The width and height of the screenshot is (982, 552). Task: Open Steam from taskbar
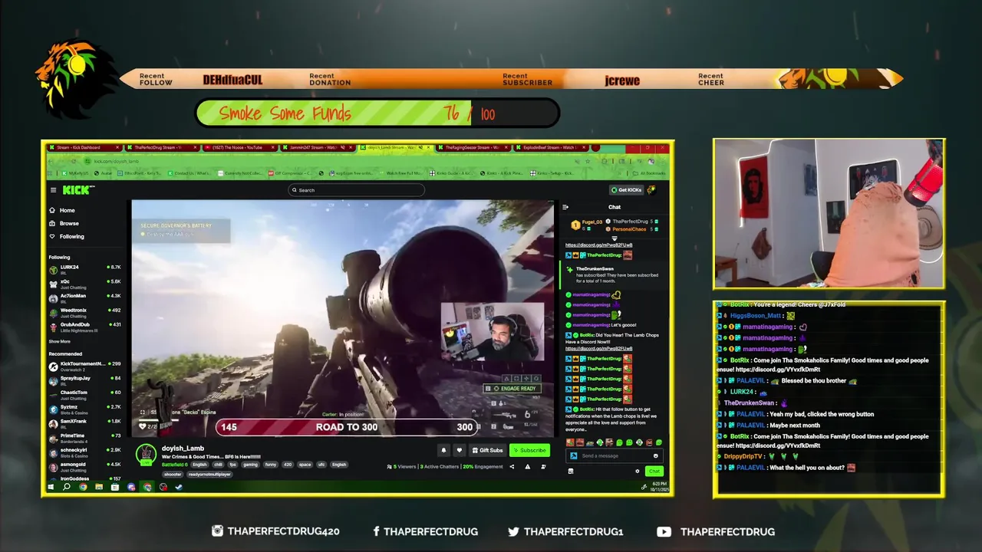pyautogui.click(x=179, y=487)
